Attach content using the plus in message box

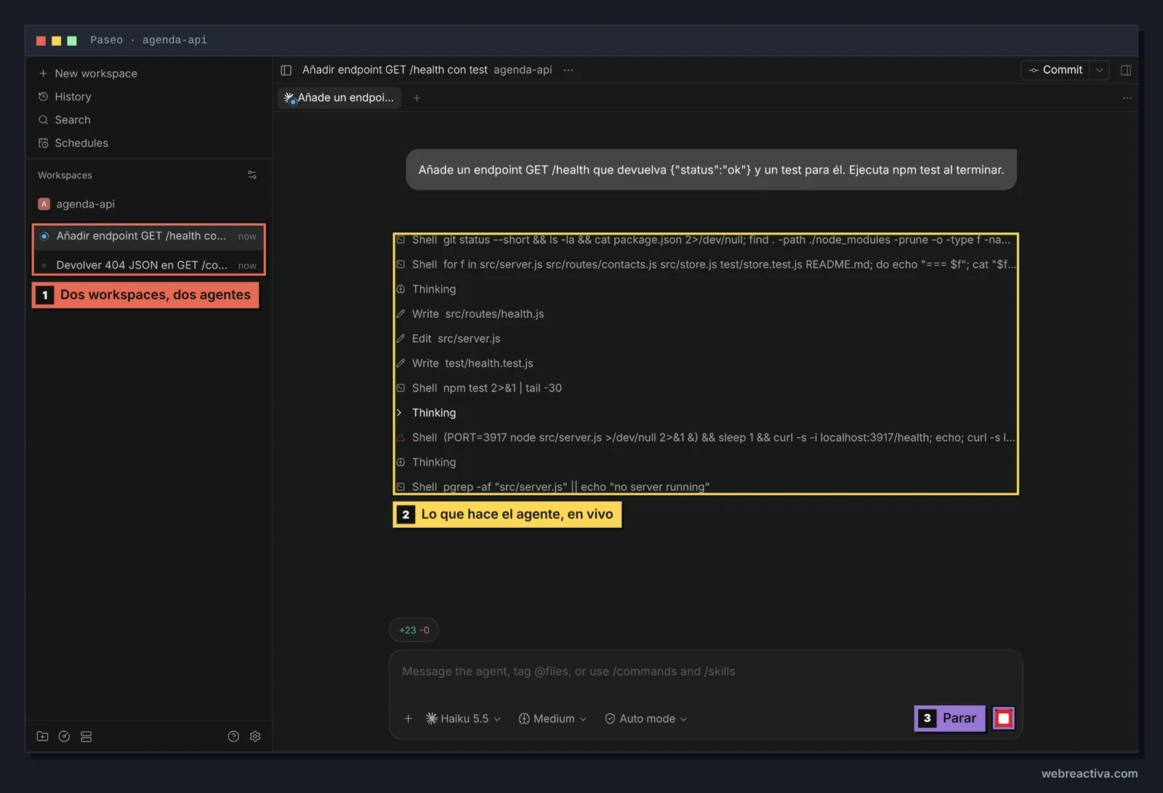(x=409, y=719)
